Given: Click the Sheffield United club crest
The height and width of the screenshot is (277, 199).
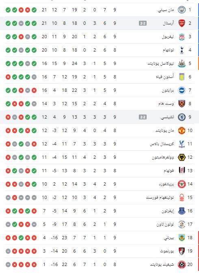Looking at the screenshot, I should pyautogui.click(x=182, y=264).
